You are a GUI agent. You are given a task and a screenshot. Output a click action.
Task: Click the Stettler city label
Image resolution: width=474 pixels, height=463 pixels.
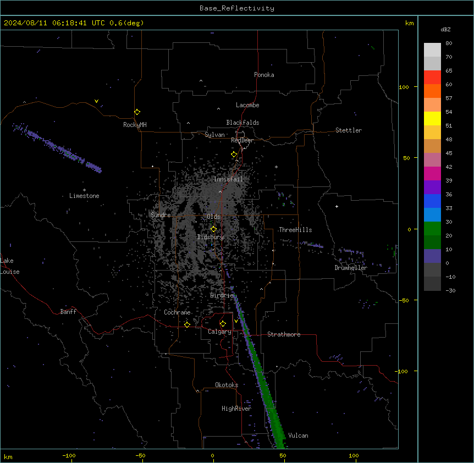348,130
